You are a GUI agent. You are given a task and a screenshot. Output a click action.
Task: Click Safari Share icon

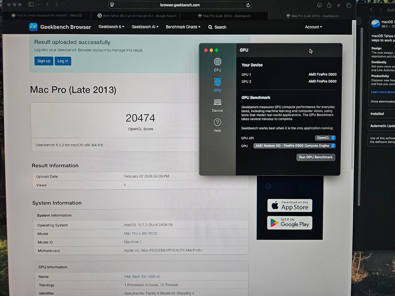tap(329, 5)
